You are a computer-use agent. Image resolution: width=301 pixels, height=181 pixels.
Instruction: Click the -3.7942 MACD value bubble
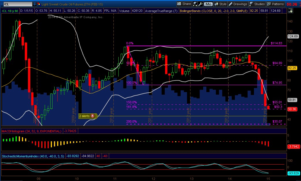click(293, 146)
